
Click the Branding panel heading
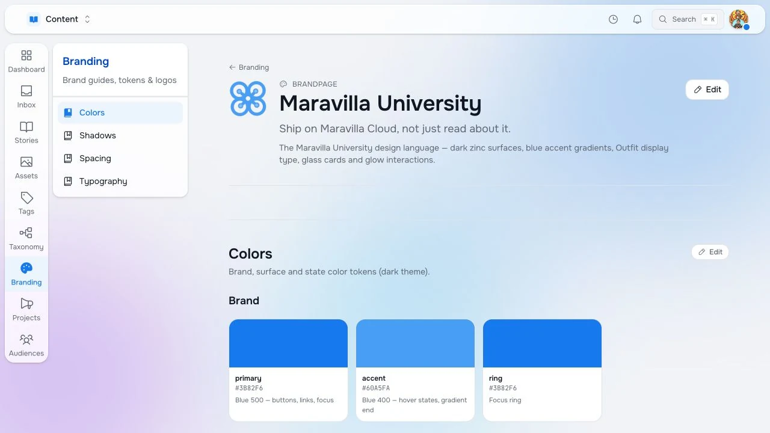pyautogui.click(x=86, y=61)
